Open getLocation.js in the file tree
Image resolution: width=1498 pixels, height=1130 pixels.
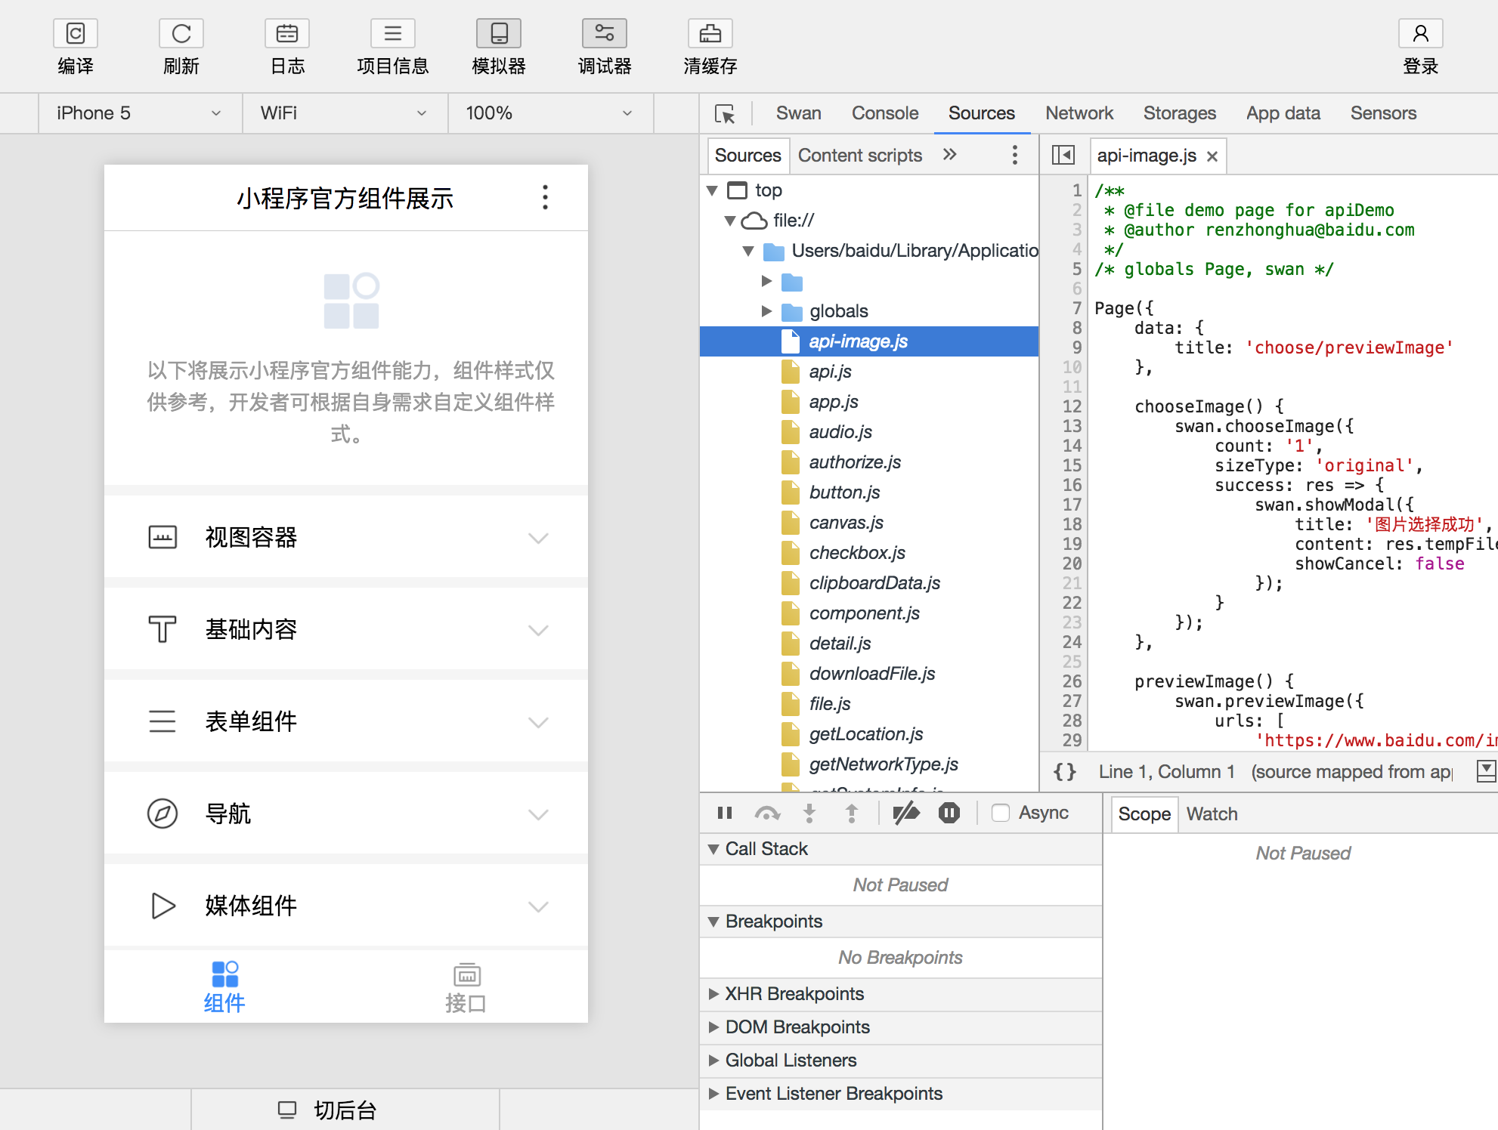click(x=866, y=734)
